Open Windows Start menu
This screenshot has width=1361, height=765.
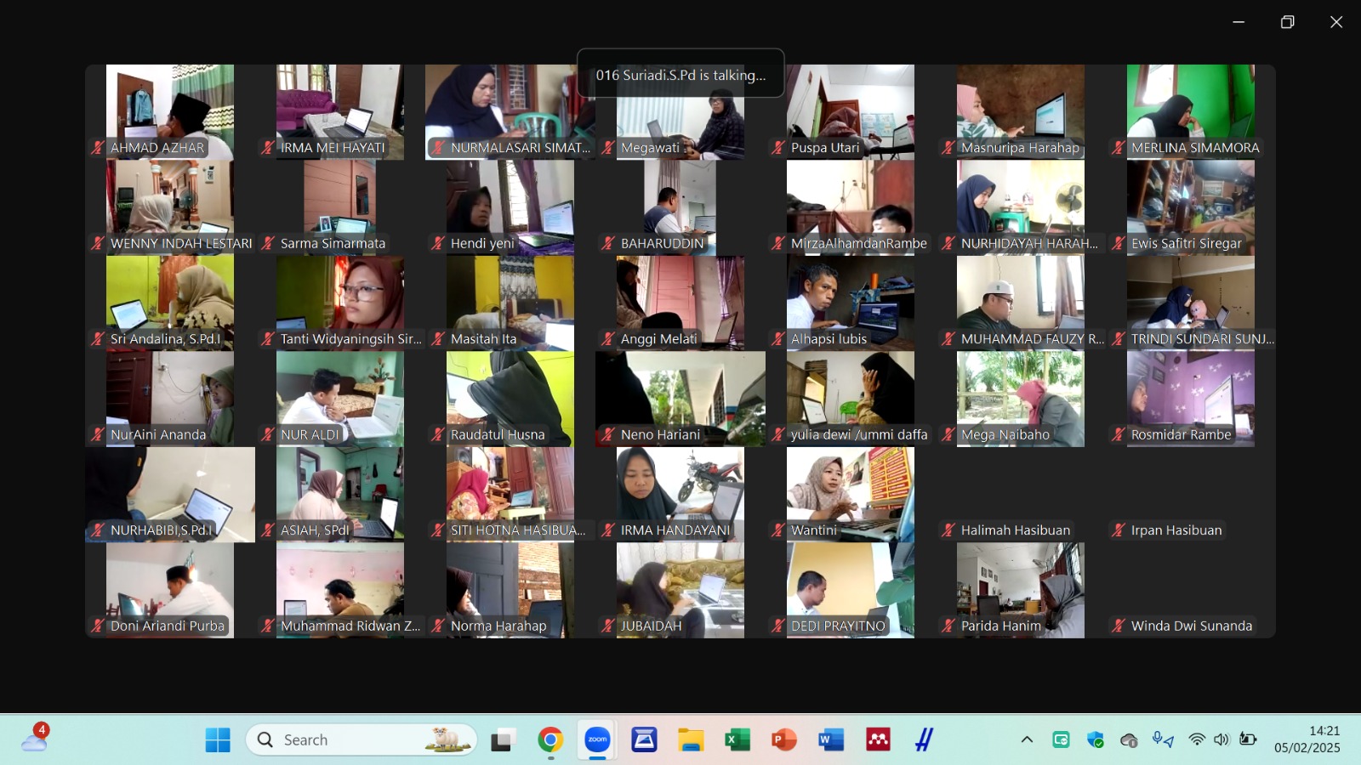pyautogui.click(x=218, y=739)
